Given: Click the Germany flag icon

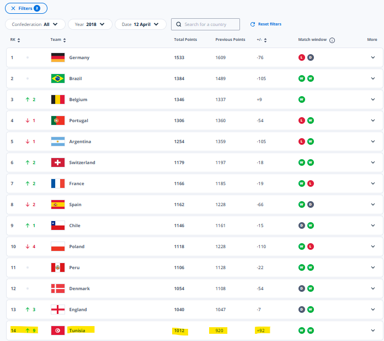Looking at the screenshot, I should pyautogui.click(x=58, y=57).
